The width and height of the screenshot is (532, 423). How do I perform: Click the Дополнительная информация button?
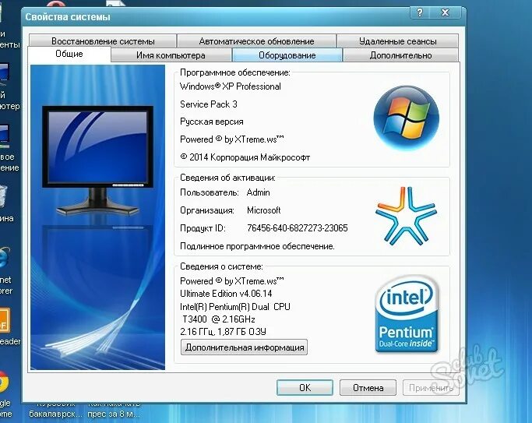245,347
